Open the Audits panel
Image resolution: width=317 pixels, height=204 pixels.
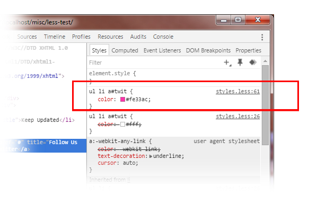click(138, 37)
